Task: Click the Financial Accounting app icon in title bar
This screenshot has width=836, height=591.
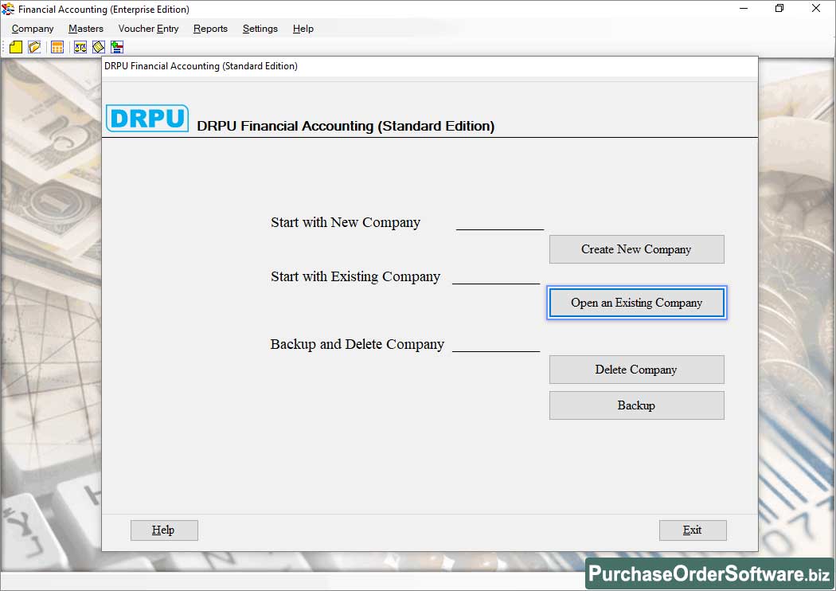Action: coord(8,9)
